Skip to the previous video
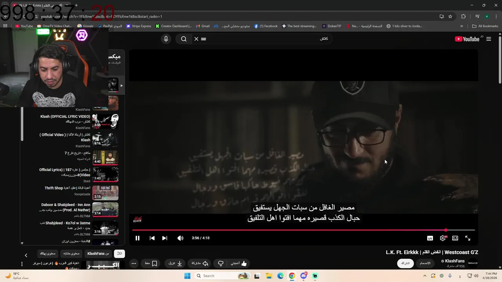Image resolution: width=502 pixels, height=282 pixels. point(152,238)
